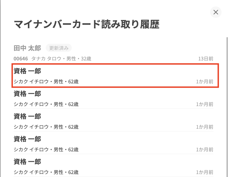This screenshot has width=228, height=177.
Task: Click patient number 00646
Action: (21, 59)
